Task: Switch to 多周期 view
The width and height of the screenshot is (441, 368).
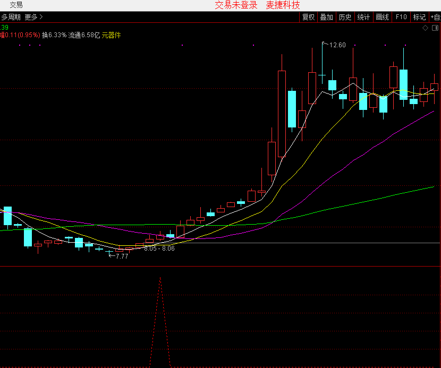Action: coord(11,17)
